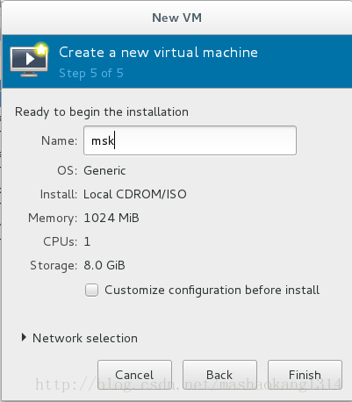Click the virtual machine monitor icon
Image resolution: width=352 pixels, height=402 pixels.
point(29,60)
